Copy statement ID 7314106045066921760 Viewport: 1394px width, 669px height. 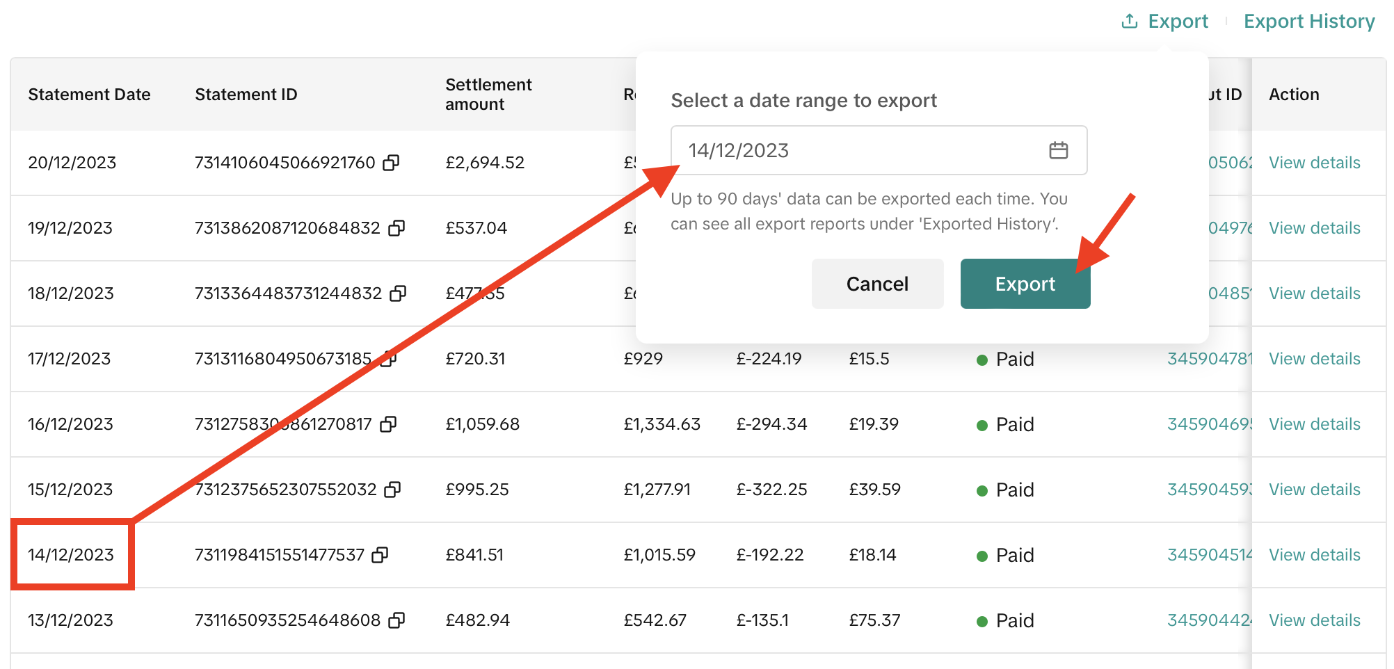click(392, 163)
